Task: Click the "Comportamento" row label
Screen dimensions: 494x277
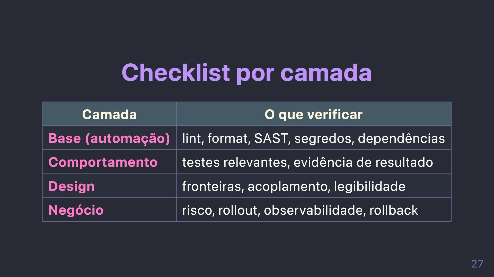Action: [103, 162]
